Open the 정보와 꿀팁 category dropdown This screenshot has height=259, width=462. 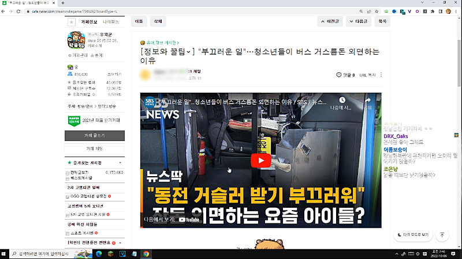point(168,52)
